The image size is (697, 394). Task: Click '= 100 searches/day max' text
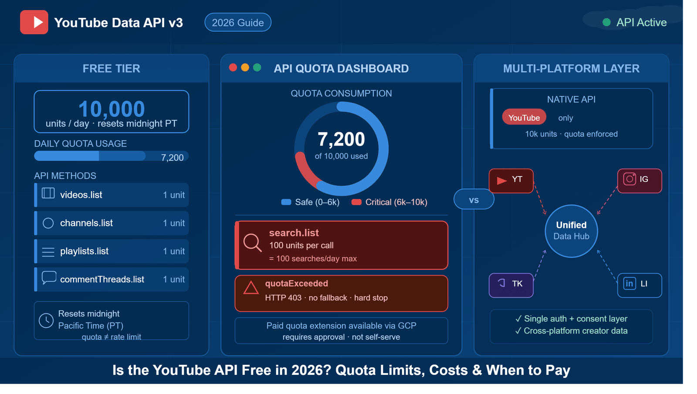(313, 258)
